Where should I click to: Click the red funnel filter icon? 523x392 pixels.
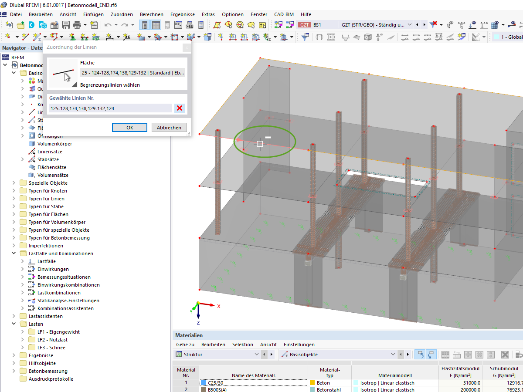(x=432, y=25)
